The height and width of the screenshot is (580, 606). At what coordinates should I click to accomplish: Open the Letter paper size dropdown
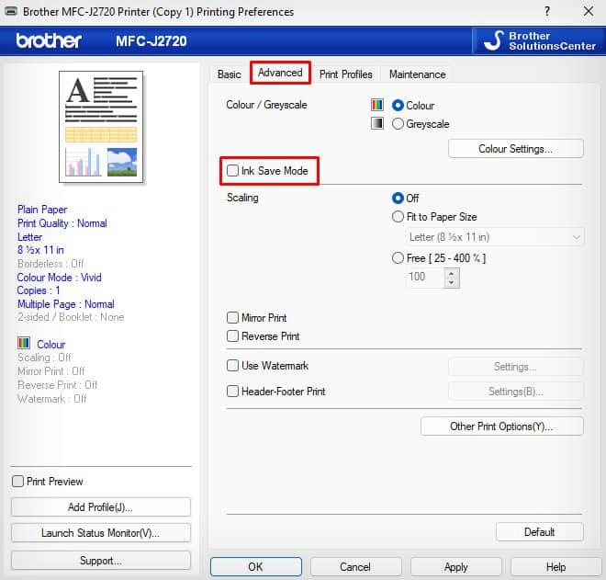click(x=496, y=237)
